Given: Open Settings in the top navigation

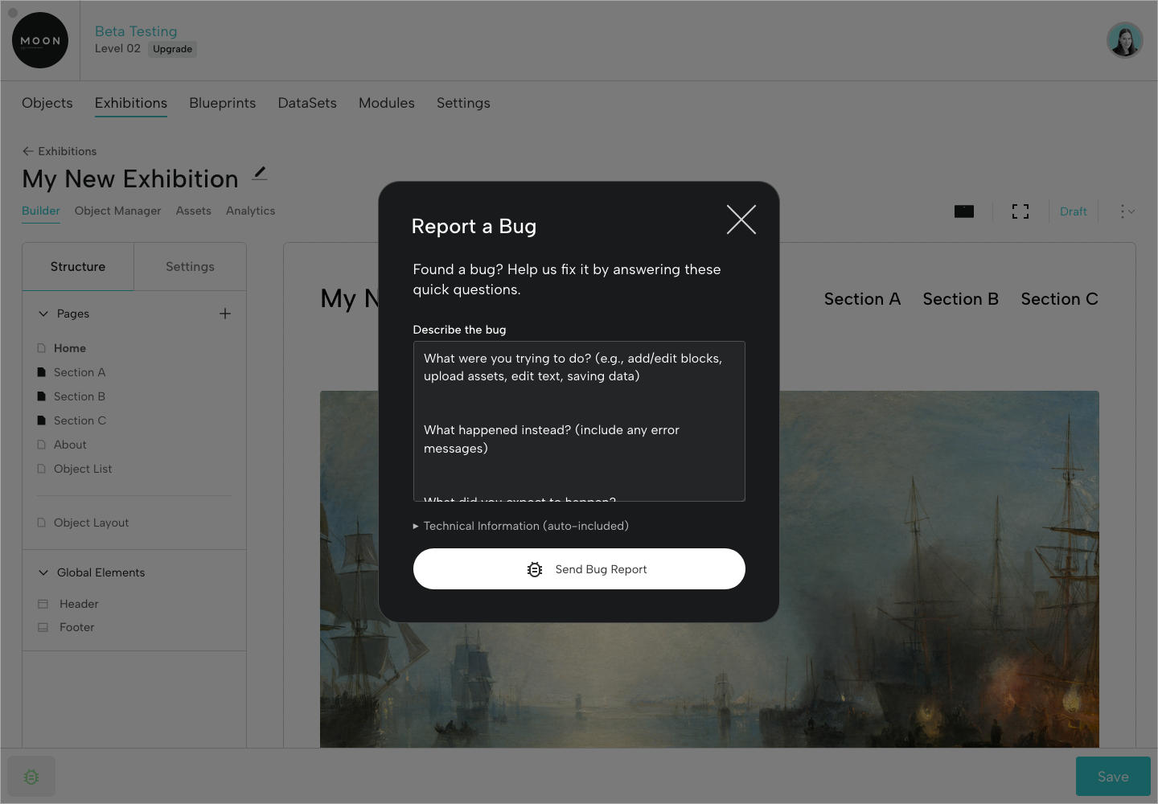Looking at the screenshot, I should 463,103.
